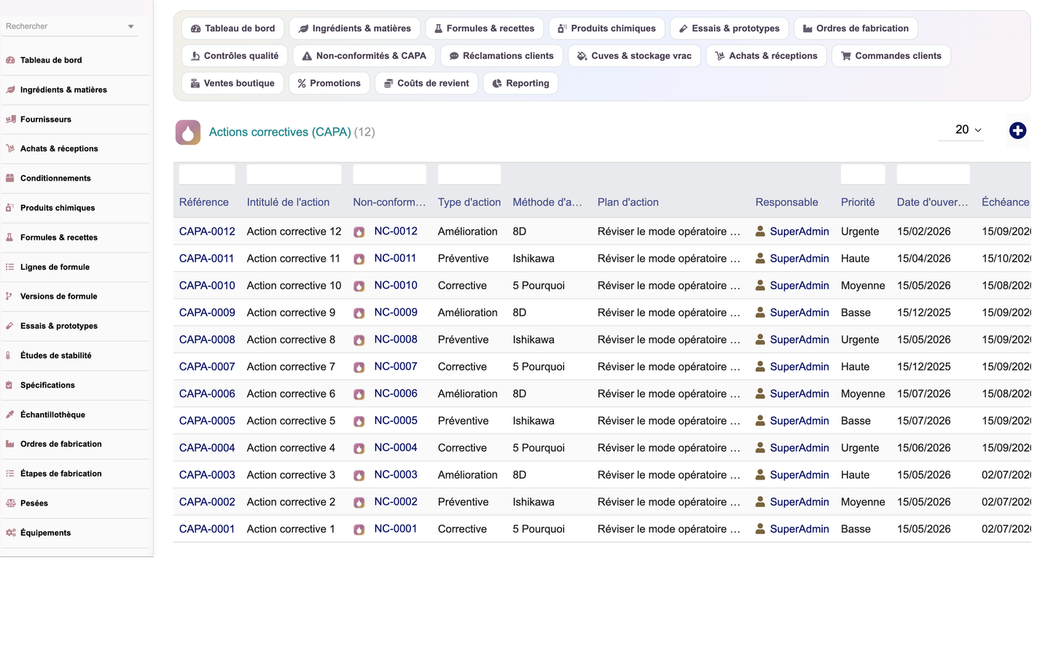
Task: Click the Priorité filter field
Action: [x=863, y=174]
